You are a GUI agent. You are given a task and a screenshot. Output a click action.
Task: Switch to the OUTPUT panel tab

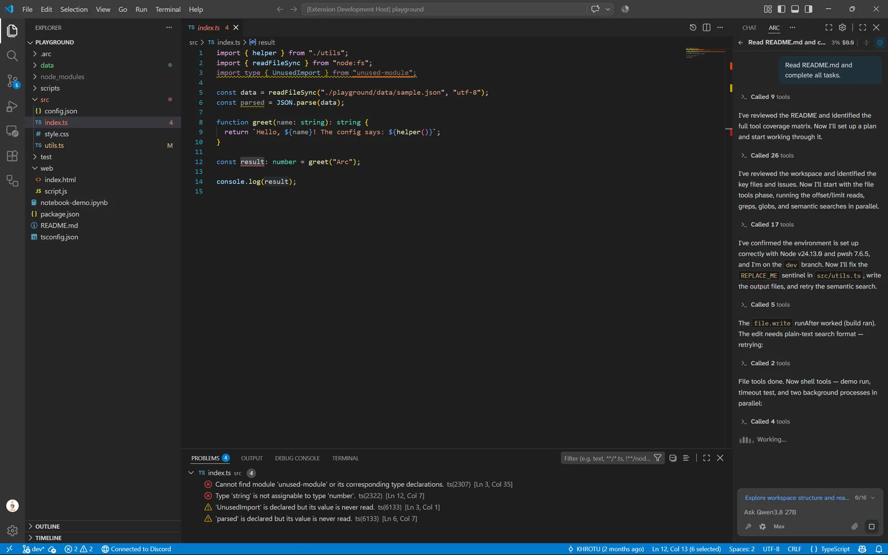point(251,458)
